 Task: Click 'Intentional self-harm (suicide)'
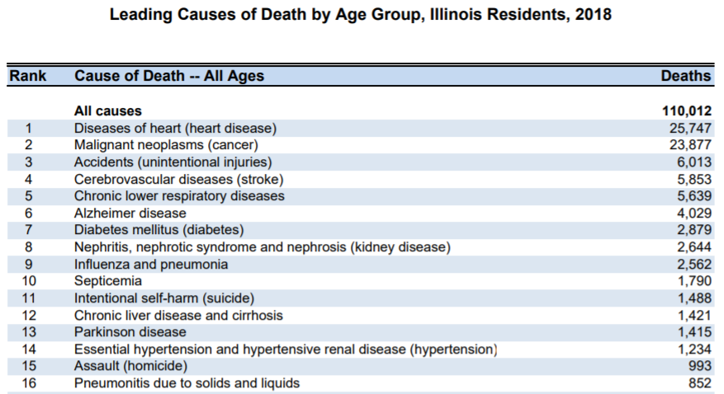pyautogui.click(x=164, y=298)
